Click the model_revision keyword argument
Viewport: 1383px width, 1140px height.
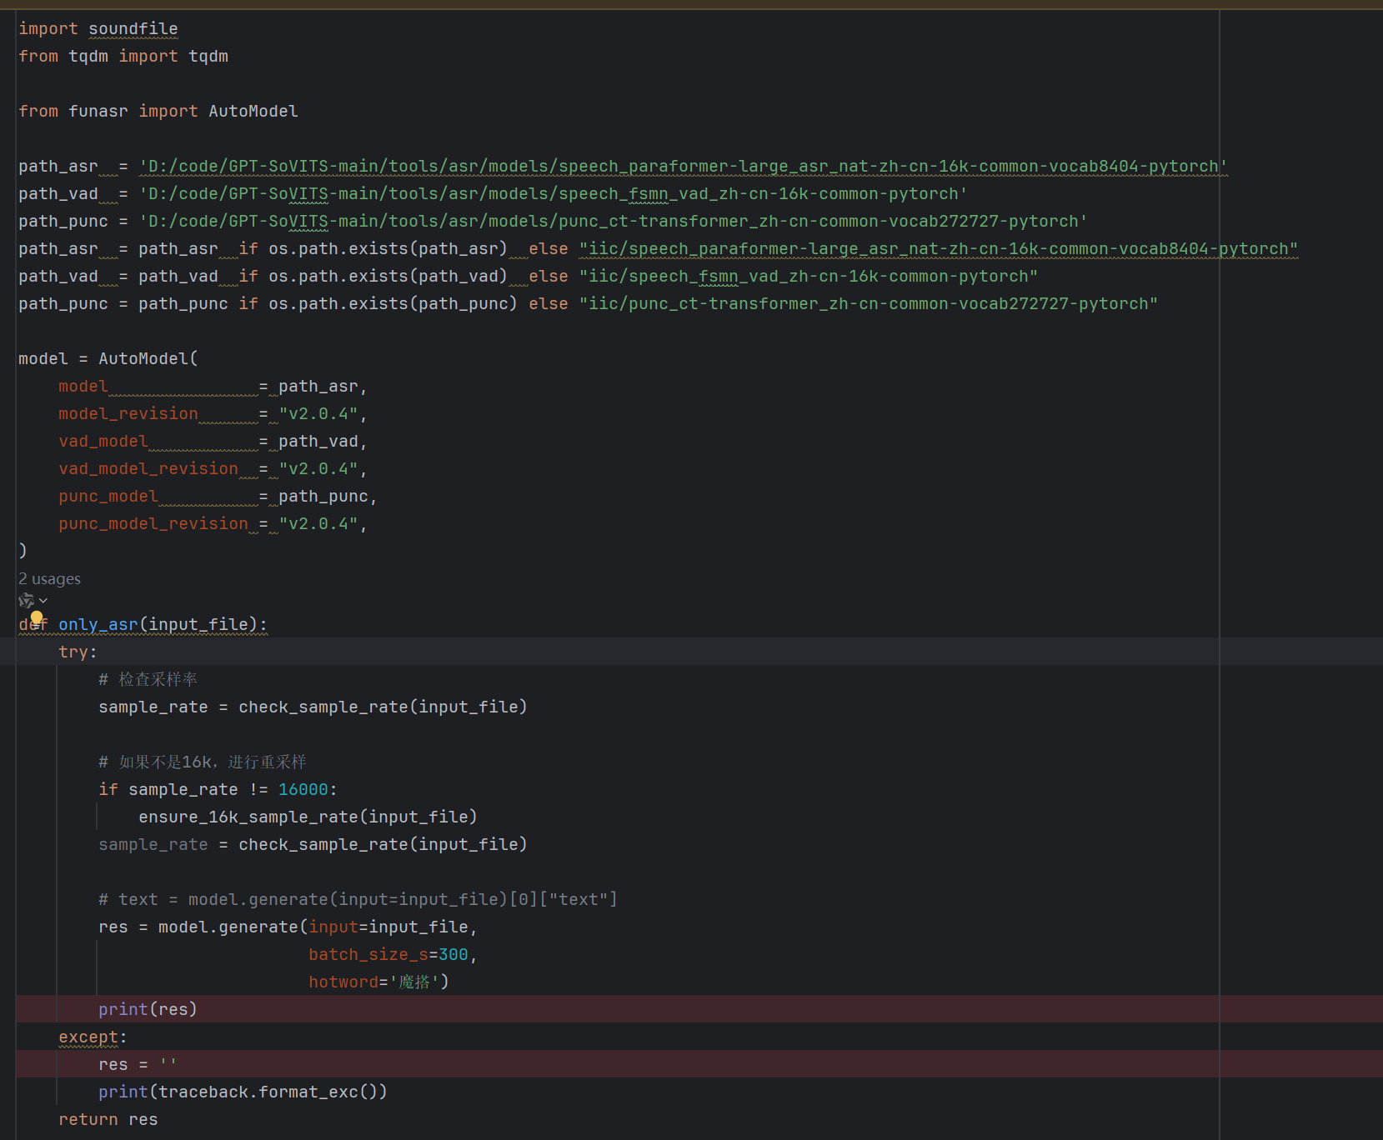pyautogui.click(x=128, y=413)
